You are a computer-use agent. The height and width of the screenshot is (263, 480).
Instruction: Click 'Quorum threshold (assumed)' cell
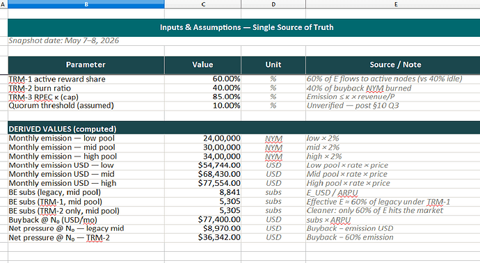click(86, 106)
